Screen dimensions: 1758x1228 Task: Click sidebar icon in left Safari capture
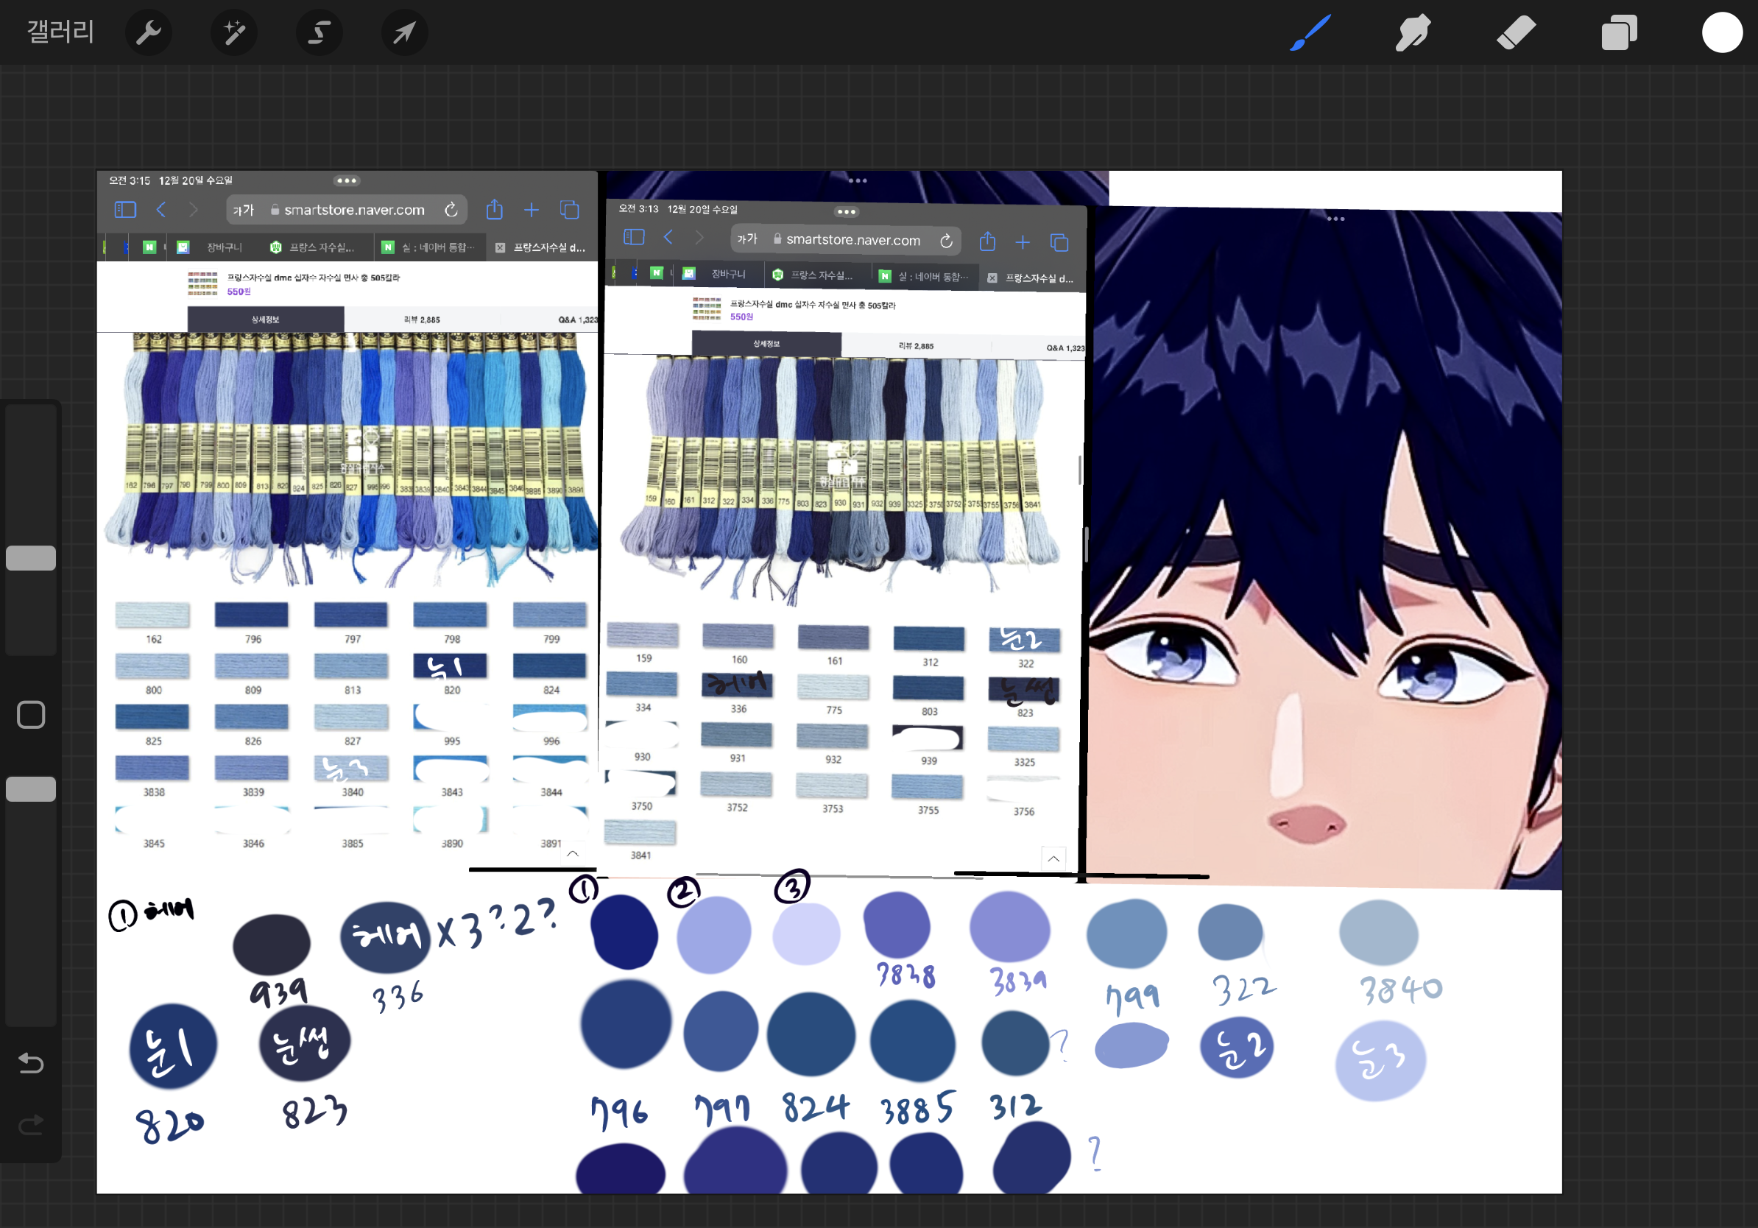click(125, 210)
